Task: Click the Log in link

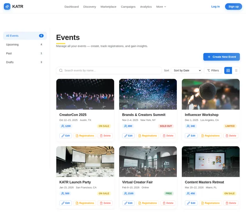Action: pos(215,7)
